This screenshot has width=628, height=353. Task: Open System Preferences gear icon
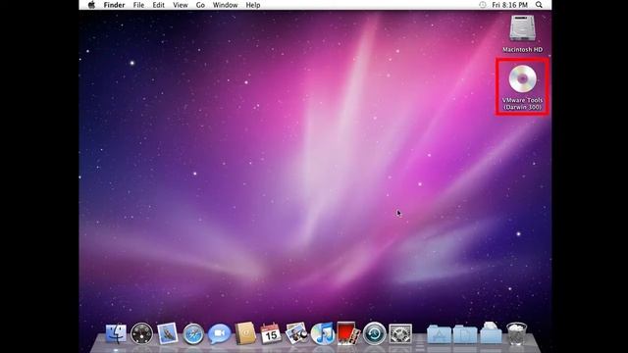[400, 333]
